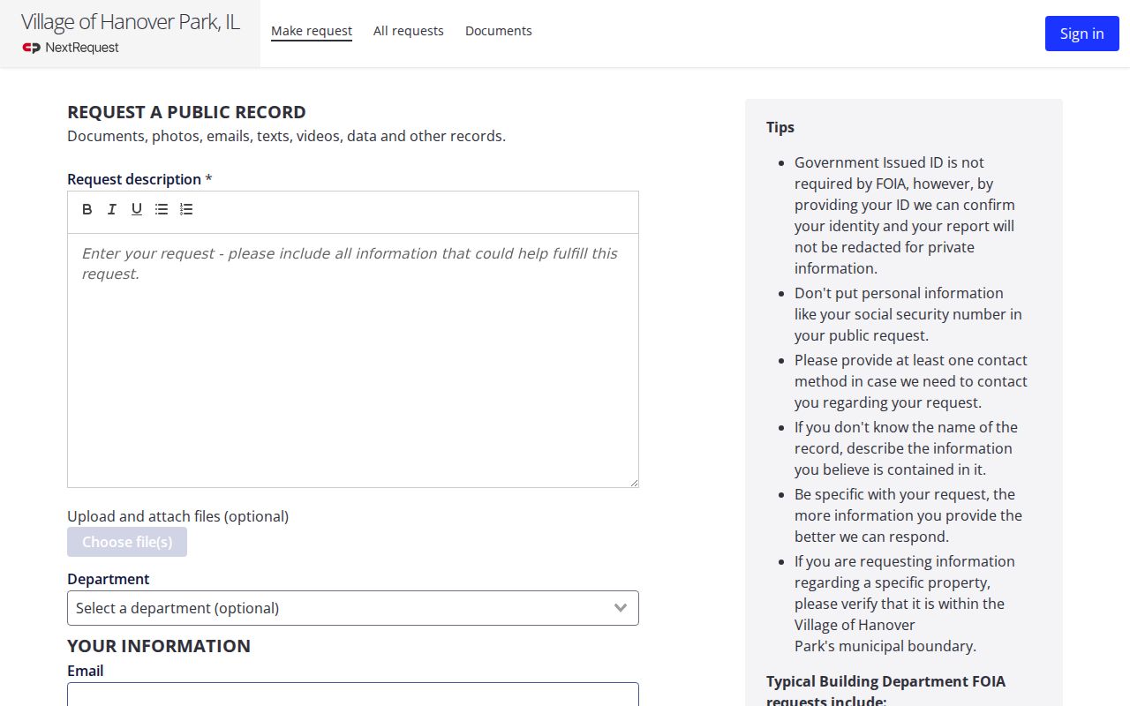
Task: Click the Department field label
Action: [109, 579]
